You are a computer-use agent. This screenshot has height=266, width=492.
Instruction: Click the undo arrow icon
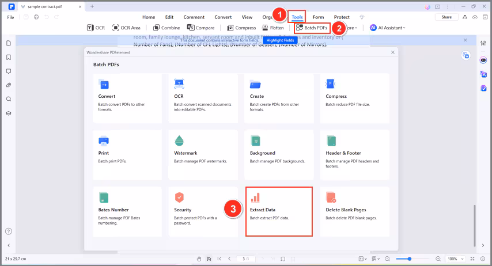pyautogui.click(x=47, y=17)
